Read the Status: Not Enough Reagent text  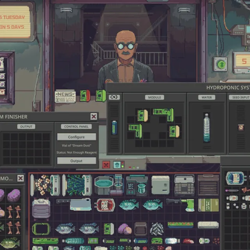point(77,152)
